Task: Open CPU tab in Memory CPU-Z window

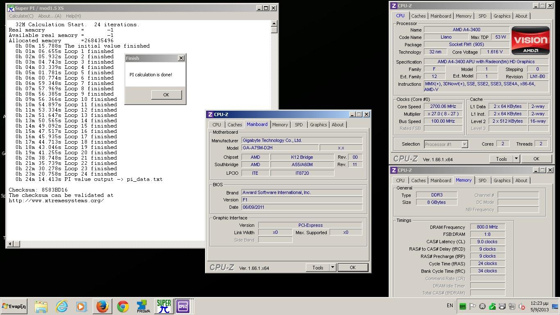Action: (x=400, y=180)
